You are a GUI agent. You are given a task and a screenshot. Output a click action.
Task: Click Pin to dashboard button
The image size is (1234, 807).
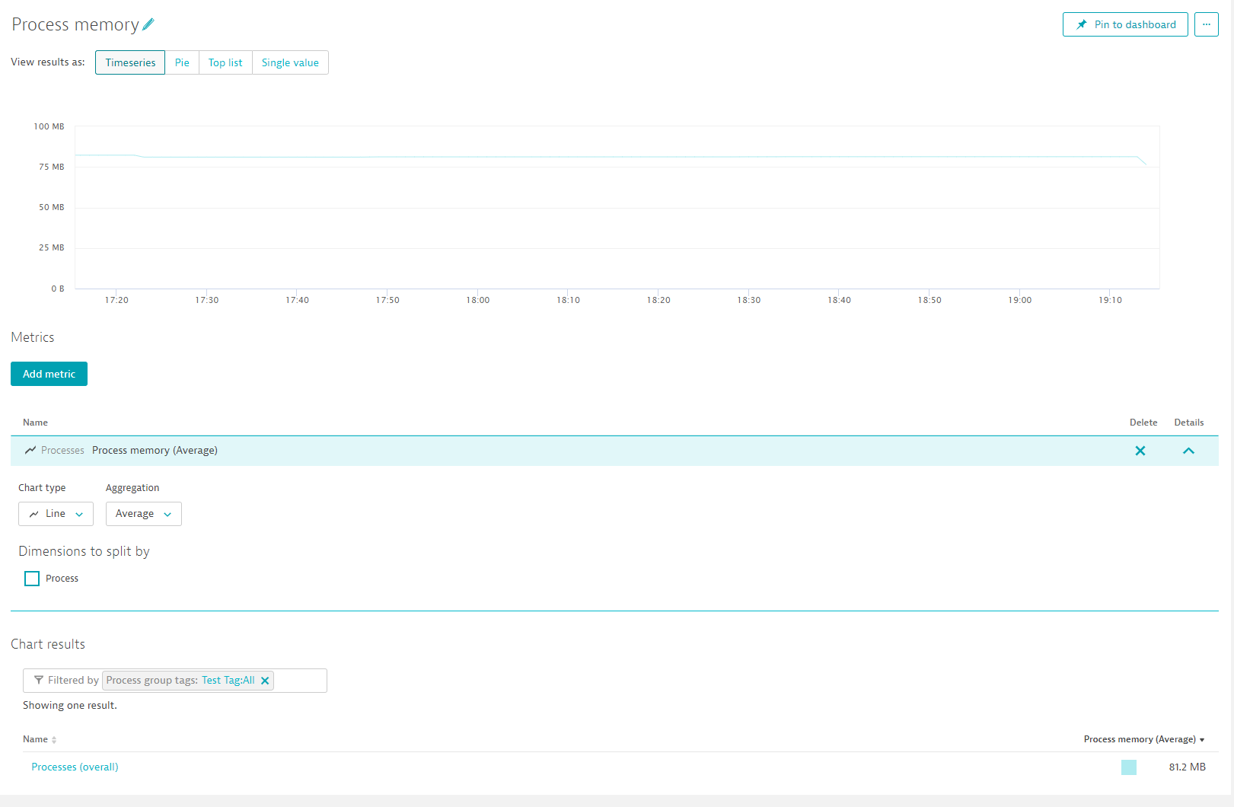click(x=1124, y=24)
